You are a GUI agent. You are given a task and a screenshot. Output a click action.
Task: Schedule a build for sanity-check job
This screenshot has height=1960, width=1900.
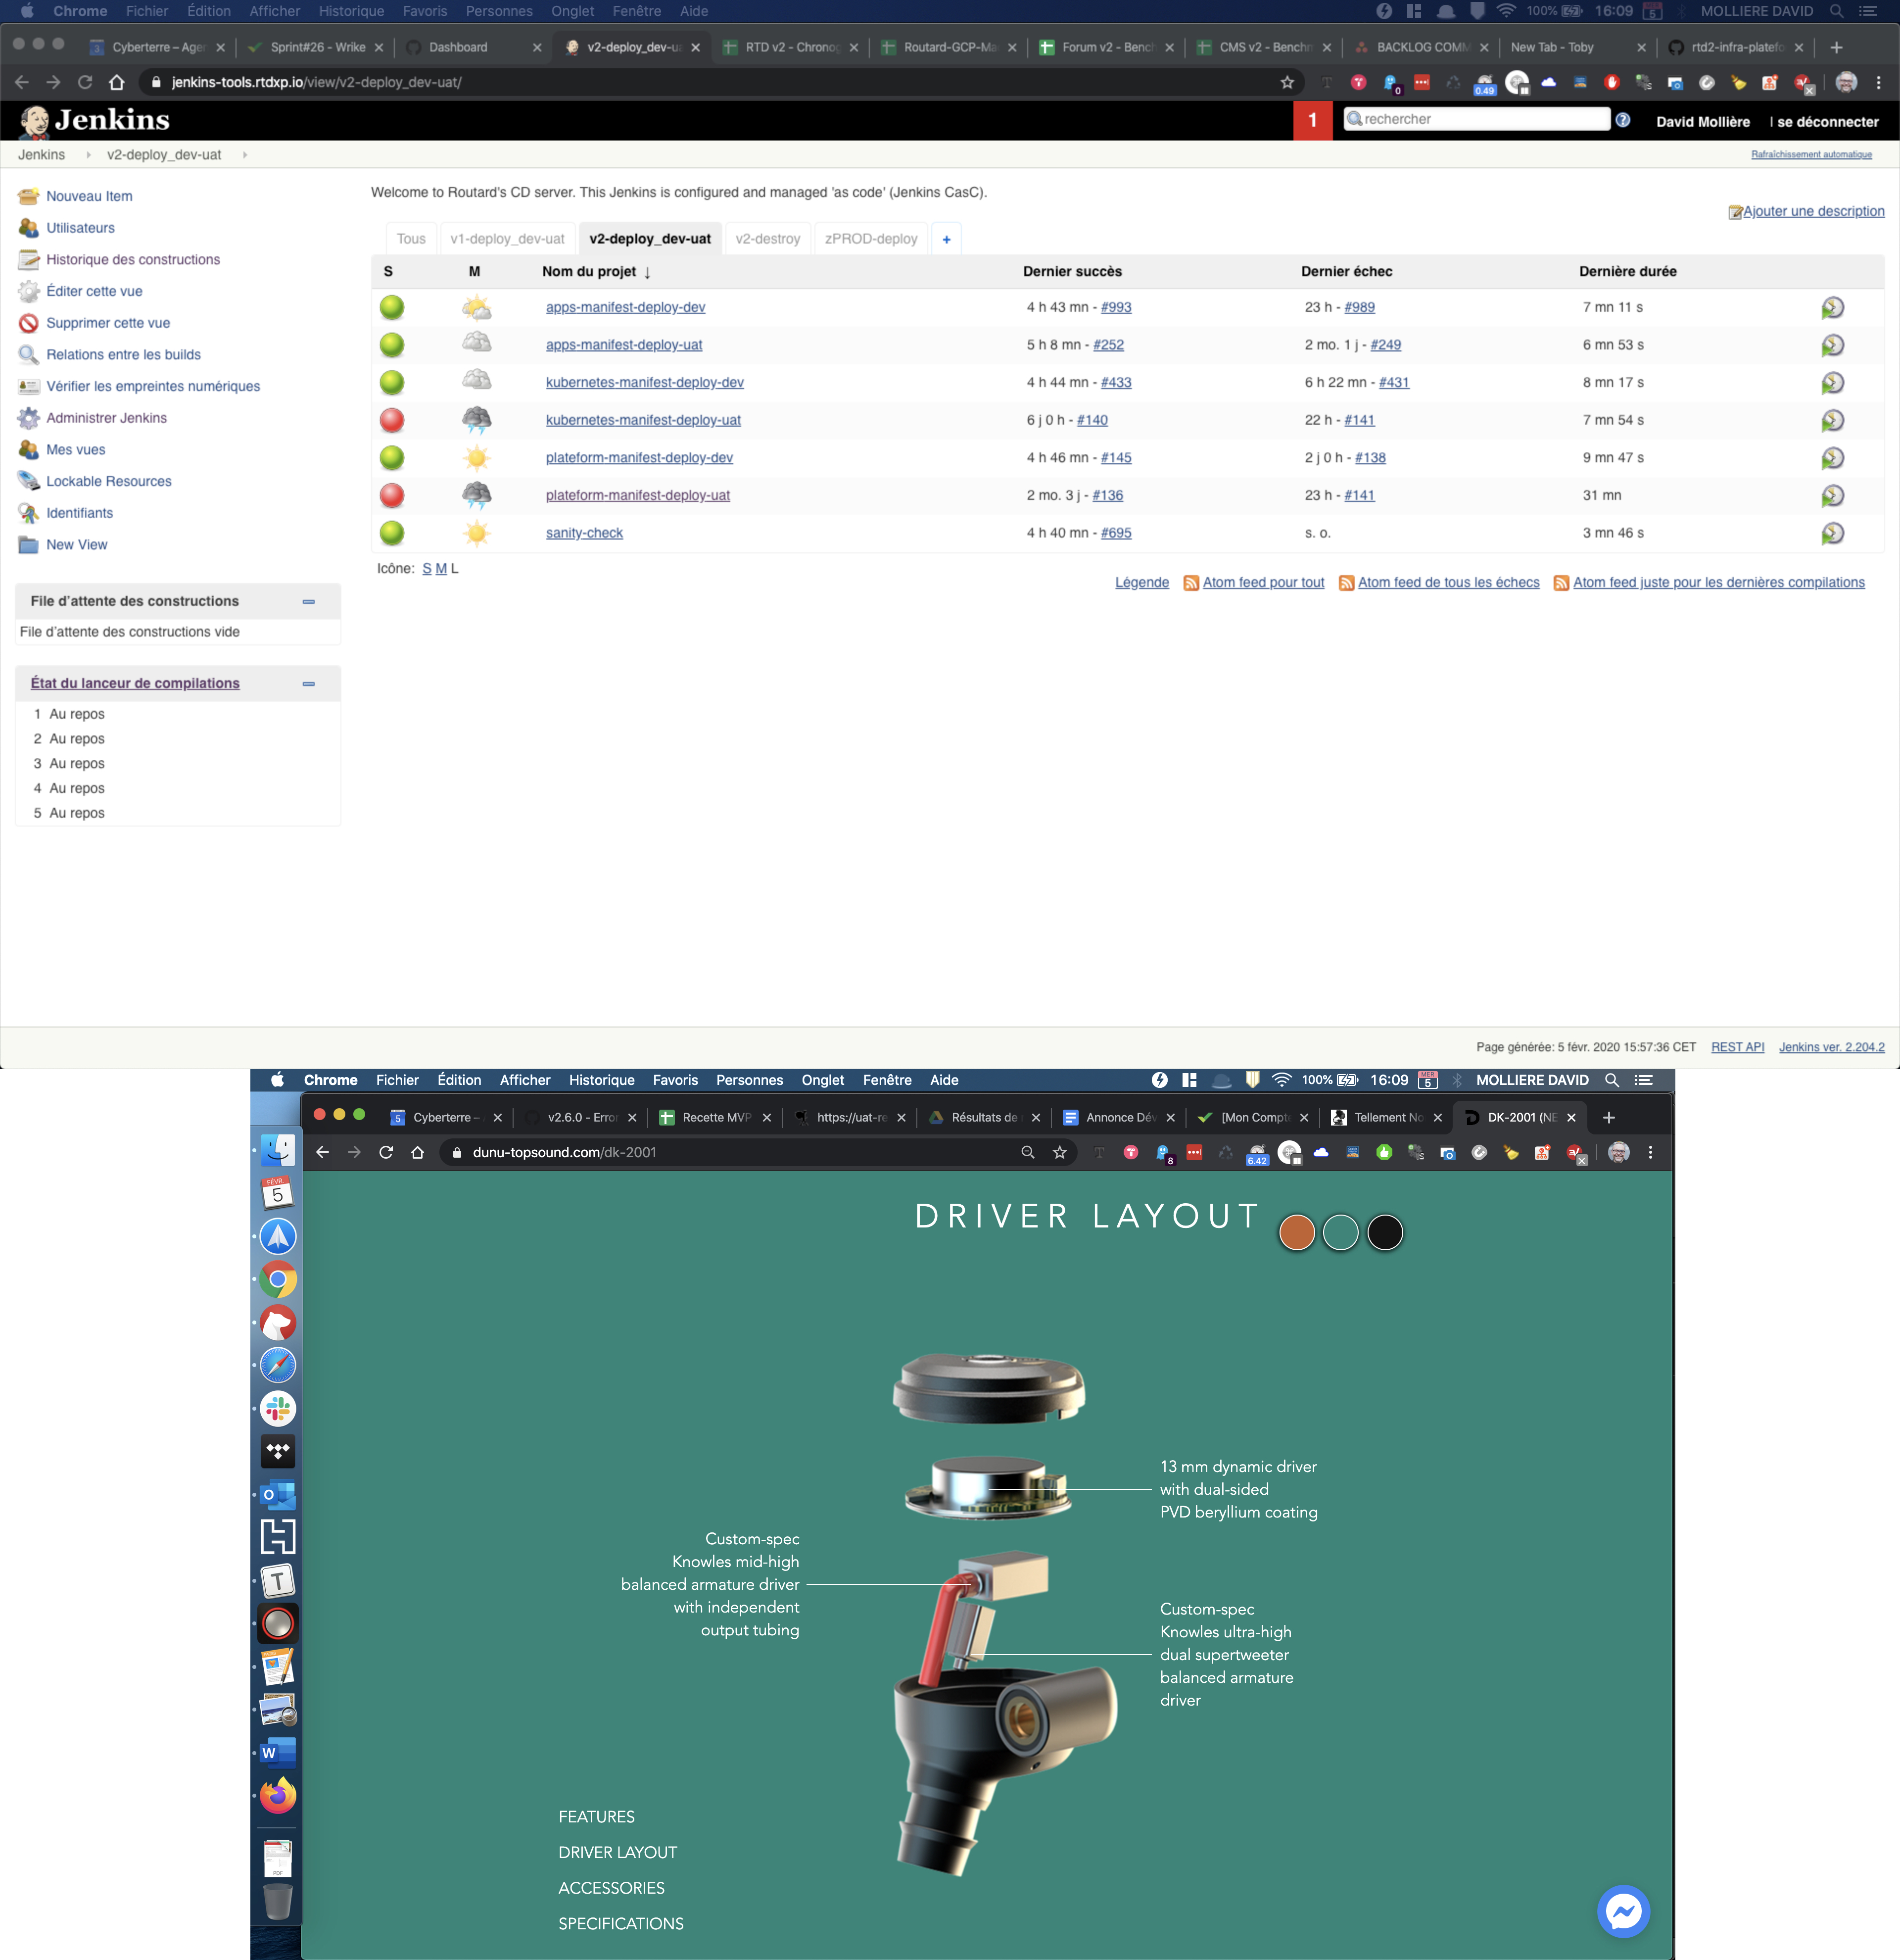click(1832, 533)
